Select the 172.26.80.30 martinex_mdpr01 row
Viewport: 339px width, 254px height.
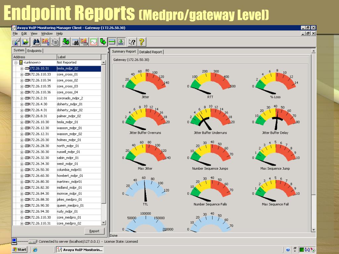(x=57, y=182)
